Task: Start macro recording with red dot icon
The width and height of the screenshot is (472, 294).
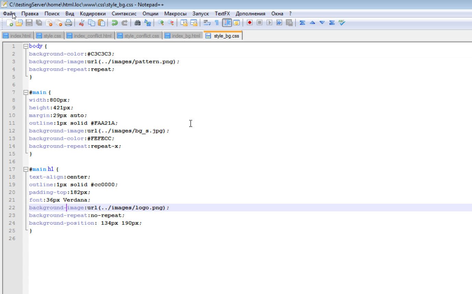Action: 250,23
